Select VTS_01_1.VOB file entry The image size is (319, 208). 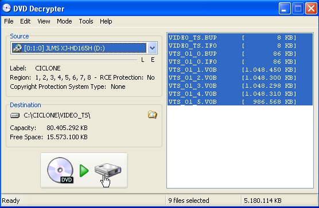tap(240, 70)
